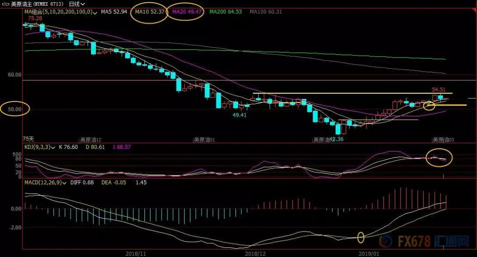Image resolution: width=477 pixels, height=257 pixels.
Task: Select the 美原油主 (NYMEX 6713) title
Action: 38,4
